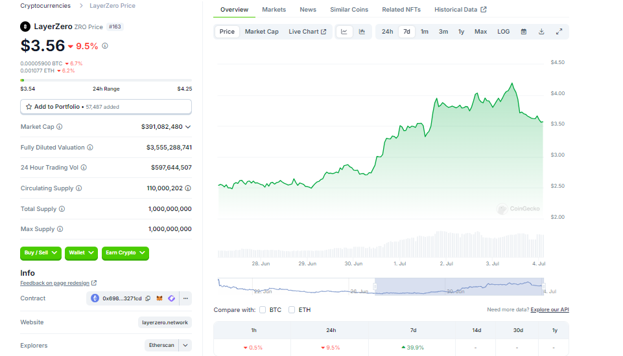Add token to MetaMask fox icon
Image resolution: width=623 pixels, height=356 pixels.
(x=159, y=298)
